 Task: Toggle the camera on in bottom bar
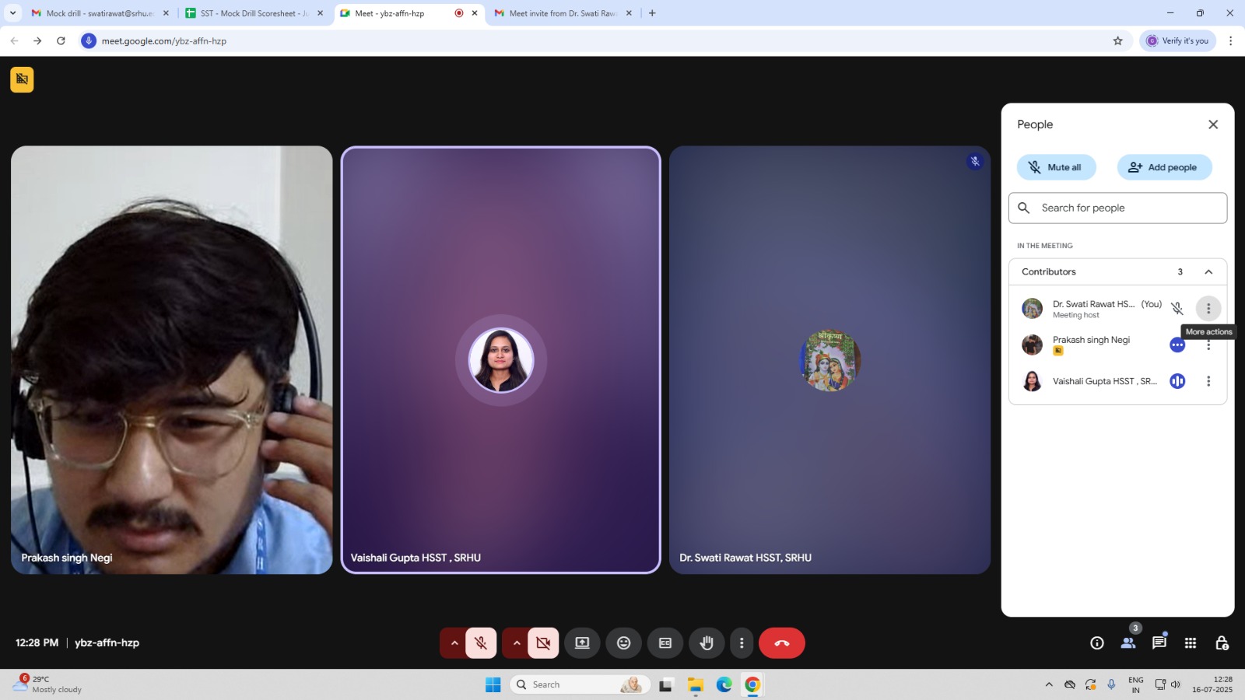point(543,643)
